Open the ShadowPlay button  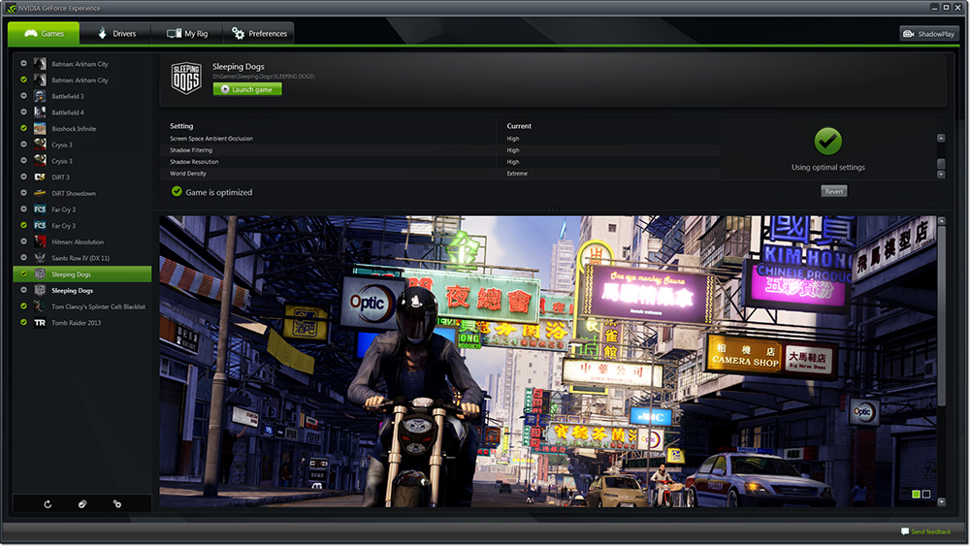coord(928,34)
